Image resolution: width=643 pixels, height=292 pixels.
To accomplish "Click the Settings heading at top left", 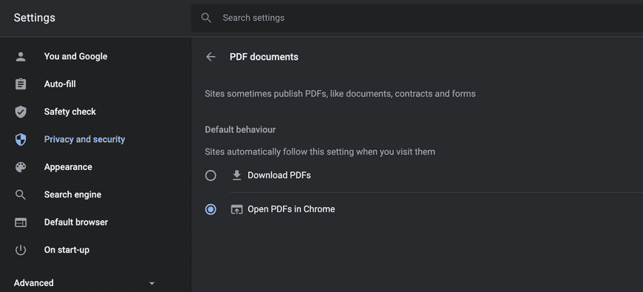I will point(35,18).
